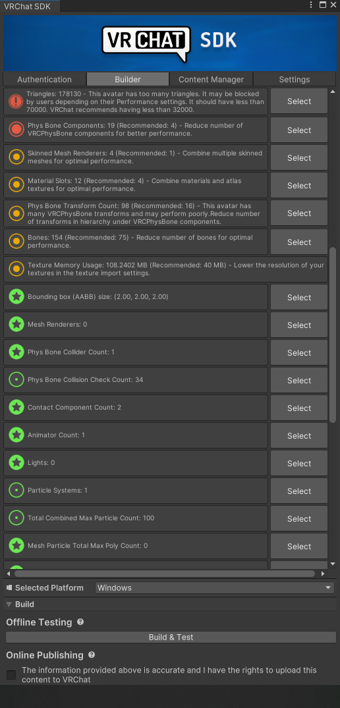Click the green circle icon for Particle Systems
Viewport: 340px width, 708px height.
[16, 490]
